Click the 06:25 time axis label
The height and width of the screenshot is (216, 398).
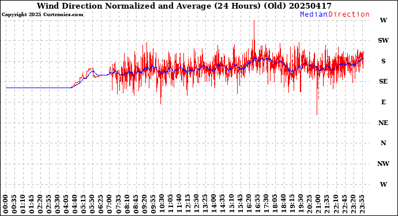[101, 204]
